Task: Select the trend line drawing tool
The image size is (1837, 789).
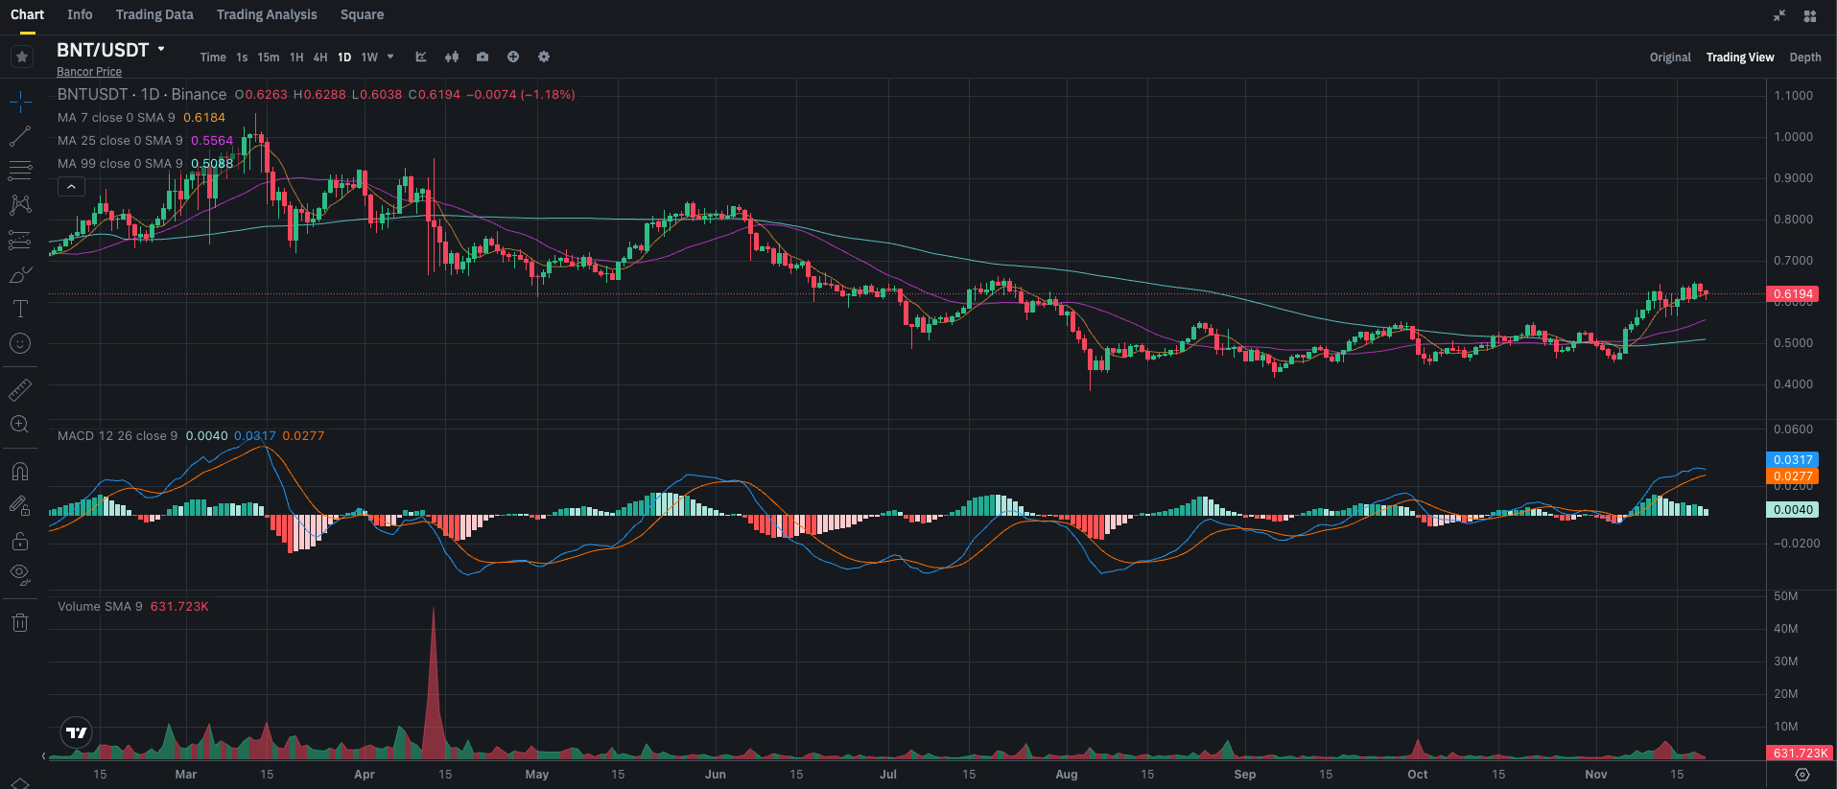Action: coord(20,136)
